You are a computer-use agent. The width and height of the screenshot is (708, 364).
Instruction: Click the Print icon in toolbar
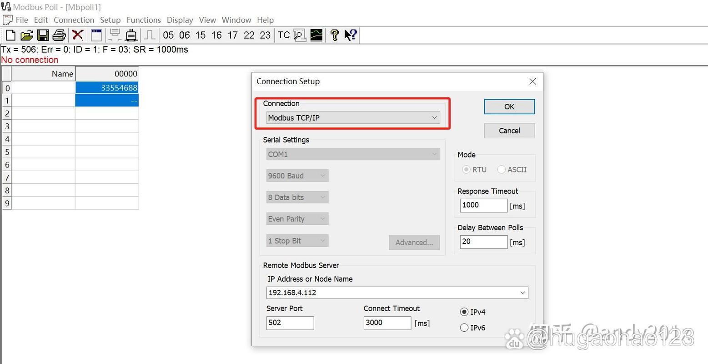pyautogui.click(x=59, y=35)
